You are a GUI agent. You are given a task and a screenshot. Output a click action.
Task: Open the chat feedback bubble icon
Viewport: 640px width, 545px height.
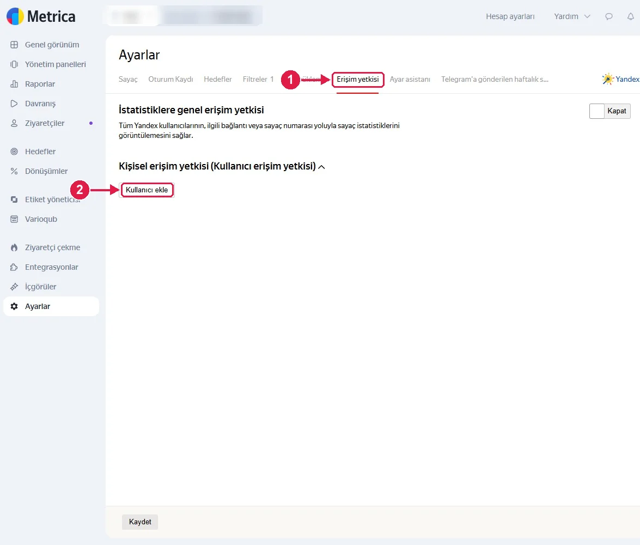click(609, 17)
